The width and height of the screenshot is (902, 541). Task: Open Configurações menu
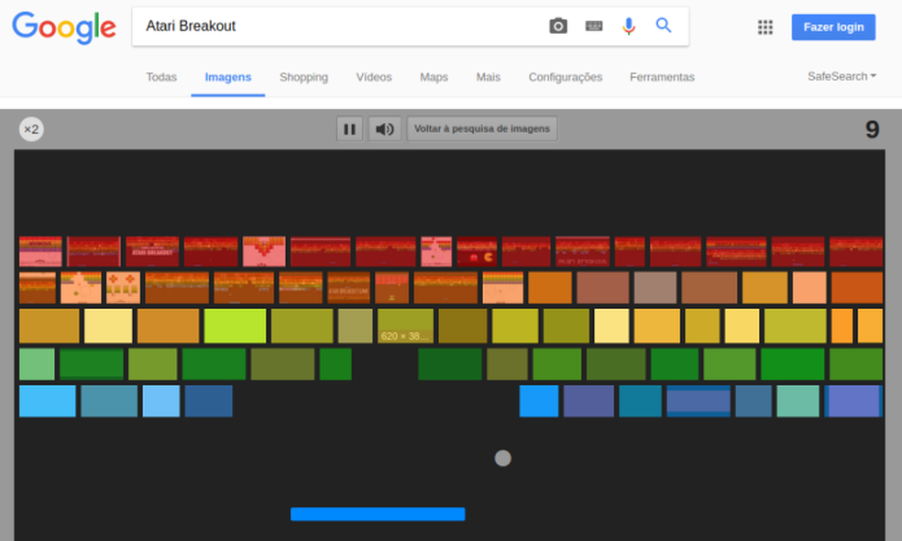coord(566,77)
